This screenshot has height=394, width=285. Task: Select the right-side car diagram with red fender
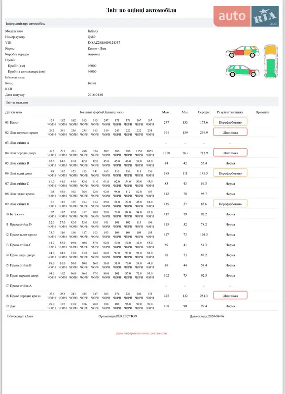pos(243,71)
